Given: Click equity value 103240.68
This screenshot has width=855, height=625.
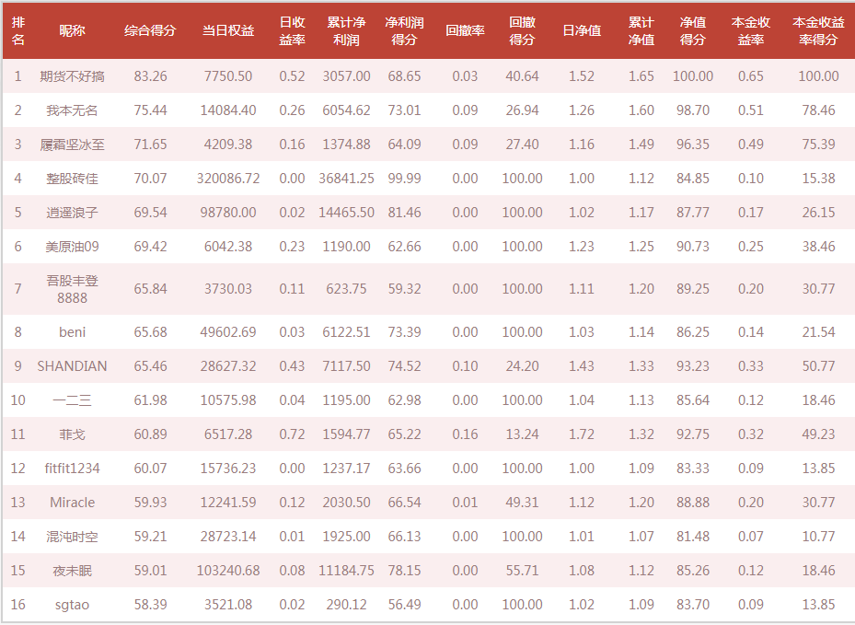Looking at the screenshot, I should [x=228, y=571].
